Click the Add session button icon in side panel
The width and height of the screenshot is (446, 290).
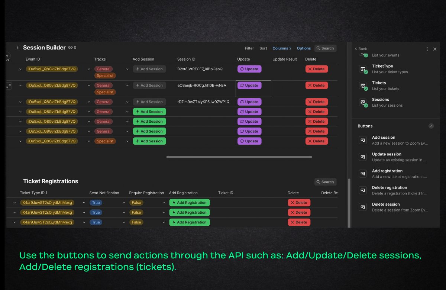click(x=363, y=140)
